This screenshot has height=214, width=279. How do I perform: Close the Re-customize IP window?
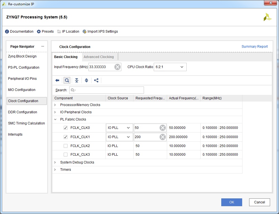pyautogui.click(x=270, y=3)
